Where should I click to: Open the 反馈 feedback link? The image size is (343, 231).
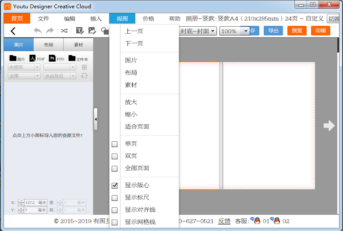pos(224,221)
